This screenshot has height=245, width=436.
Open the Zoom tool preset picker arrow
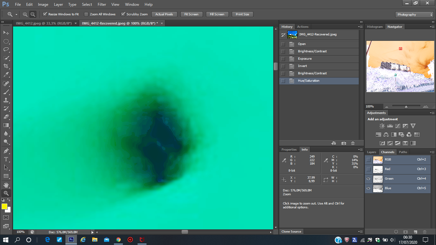tap(16, 14)
